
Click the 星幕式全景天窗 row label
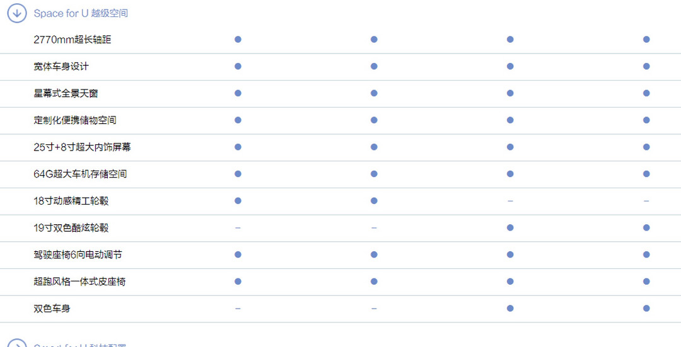(66, 93)
